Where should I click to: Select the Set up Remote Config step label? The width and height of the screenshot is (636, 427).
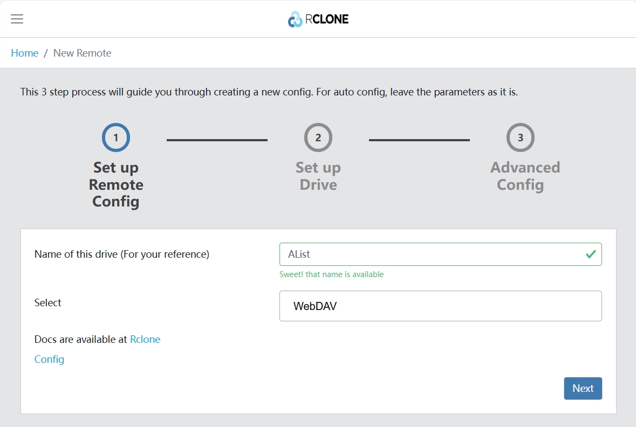point(116,184)
